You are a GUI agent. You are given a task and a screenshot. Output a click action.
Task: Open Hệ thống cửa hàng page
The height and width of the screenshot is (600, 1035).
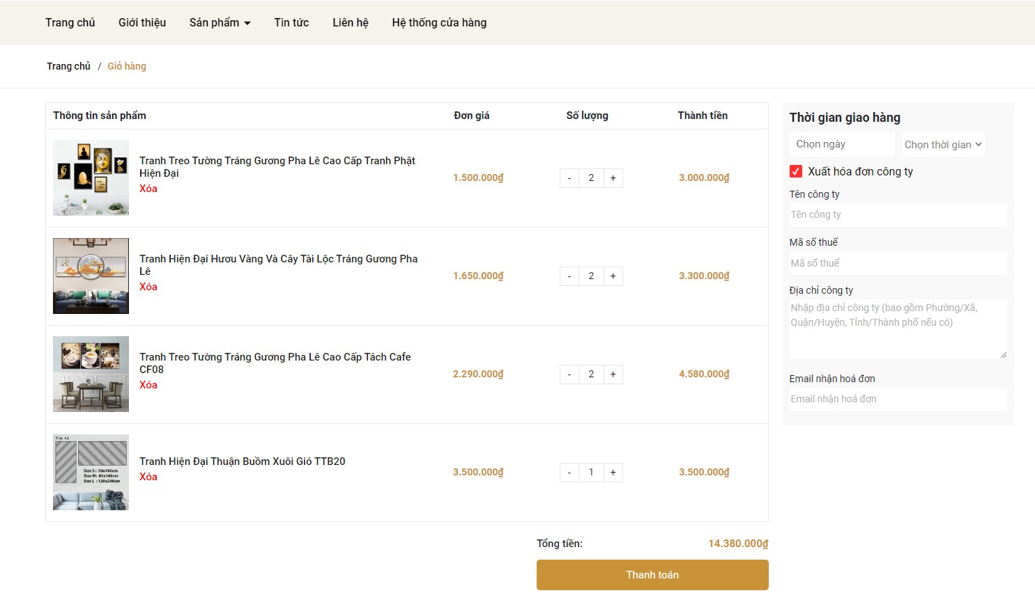[x=439, y=23]
